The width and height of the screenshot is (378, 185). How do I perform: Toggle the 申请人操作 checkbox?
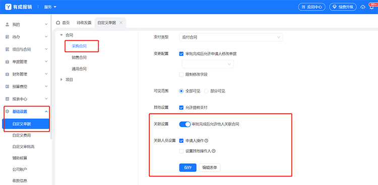pos(181,141)
